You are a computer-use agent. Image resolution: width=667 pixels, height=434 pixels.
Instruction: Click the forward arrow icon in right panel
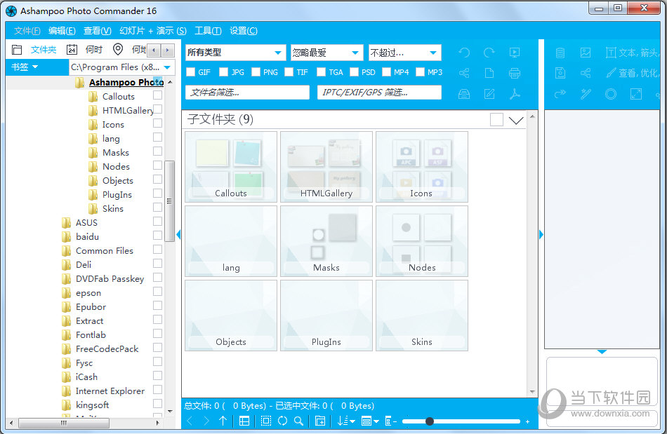560,94
